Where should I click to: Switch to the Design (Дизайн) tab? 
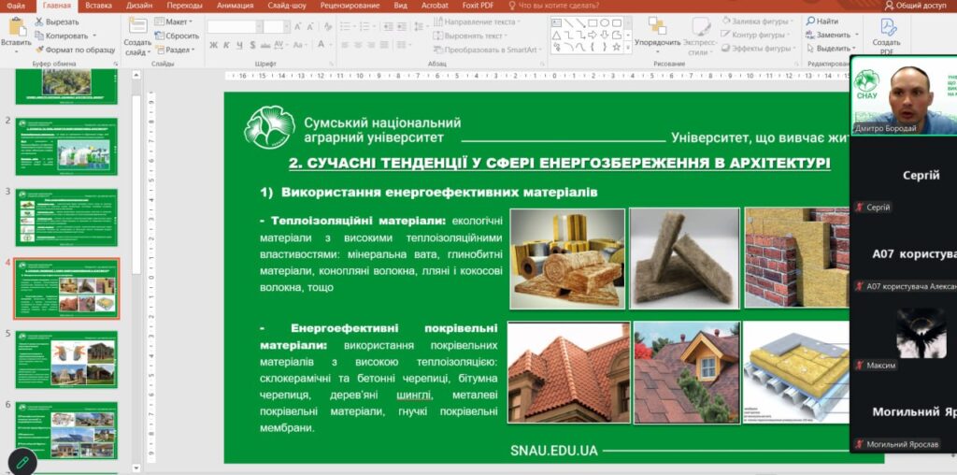point(139,6)
